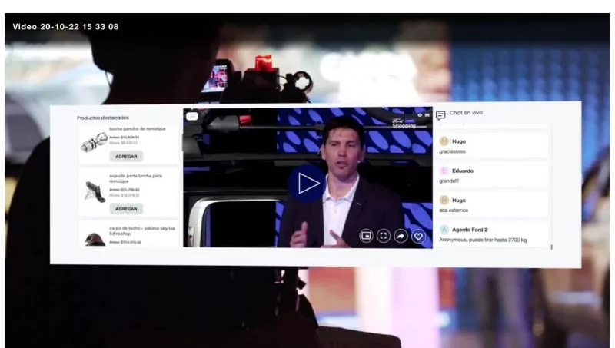
Task: Click Hugo's avatar on graciasssss message
Action: point(444,141)
